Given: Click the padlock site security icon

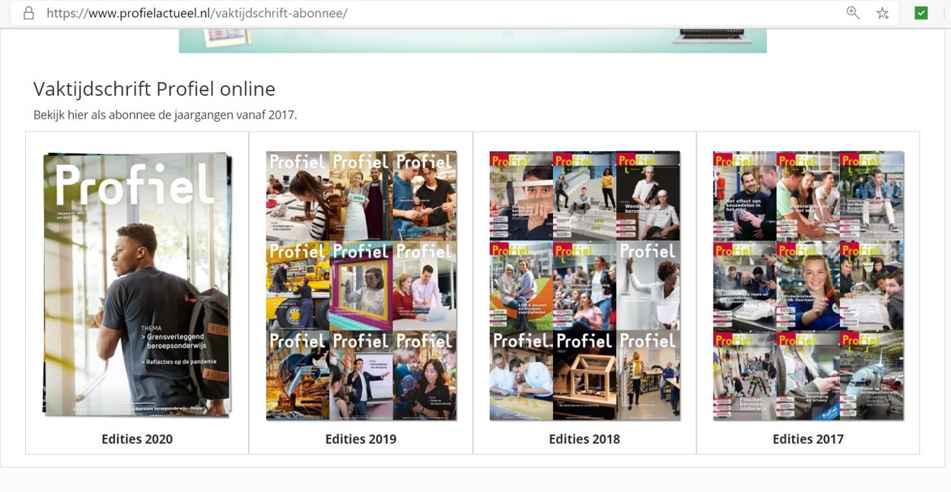Looking at the screenshot, I should pyautogui.click(x=29, y=13).
